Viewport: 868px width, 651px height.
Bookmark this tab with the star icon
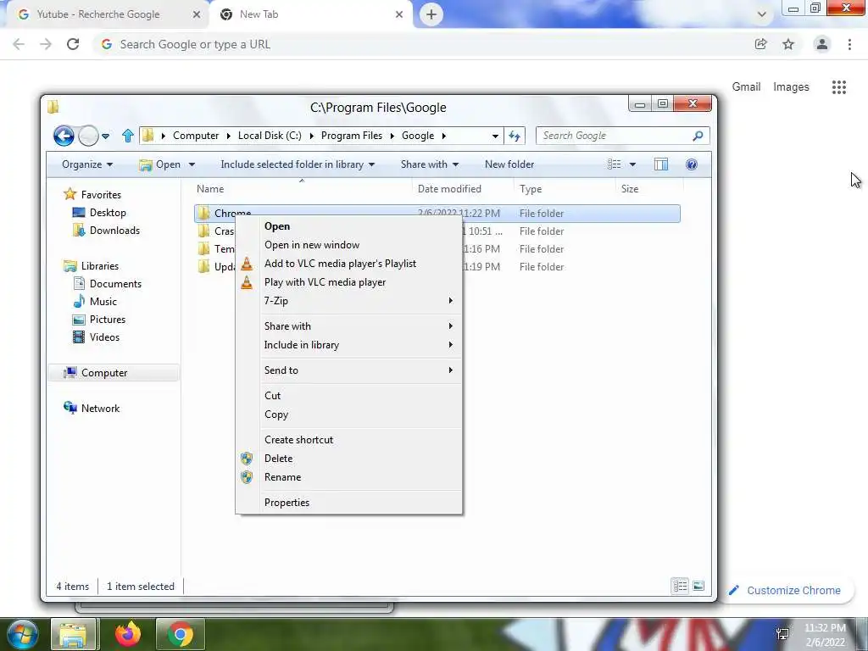click(x=788, y=44)
